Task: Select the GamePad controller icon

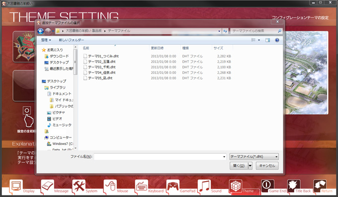Action: [173, 186]
